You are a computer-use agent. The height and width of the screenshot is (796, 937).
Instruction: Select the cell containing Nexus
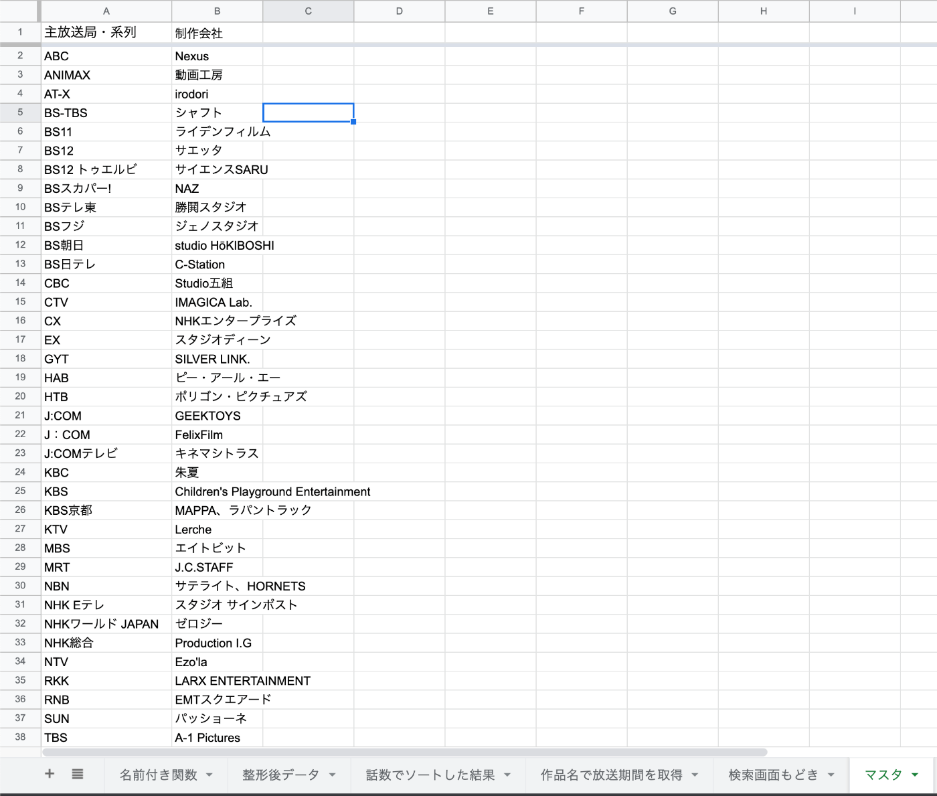pos(218,56)
